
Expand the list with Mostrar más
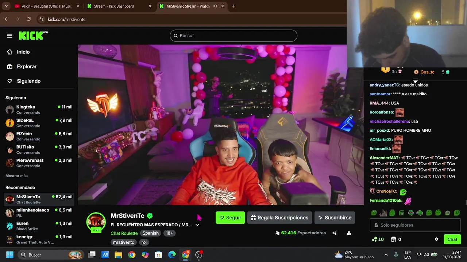(x=16, y=176)
